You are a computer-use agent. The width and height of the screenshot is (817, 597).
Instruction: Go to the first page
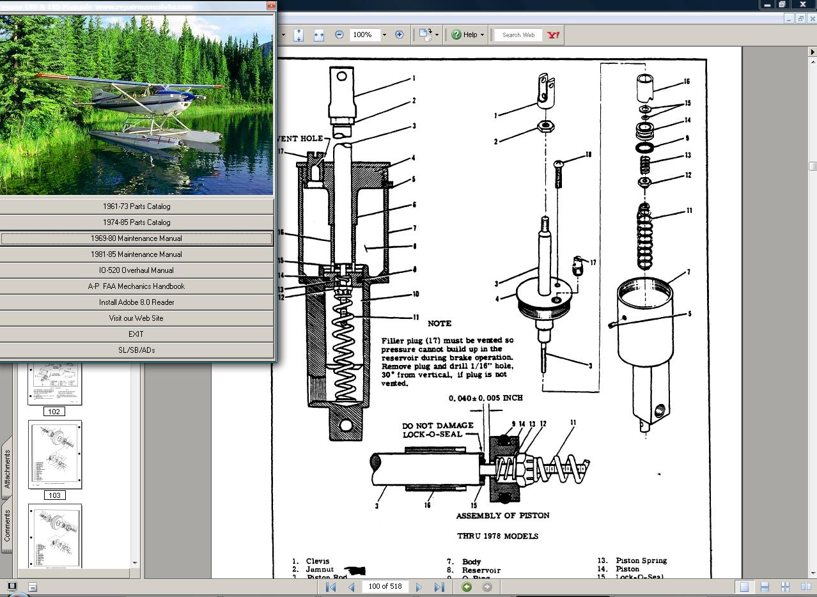pyautogui.click(x=331, y=587)
